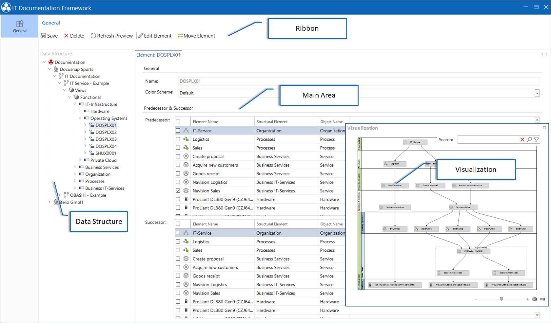Click the tab scroll left arrow

pyautogui.click(x=542, y=54)
